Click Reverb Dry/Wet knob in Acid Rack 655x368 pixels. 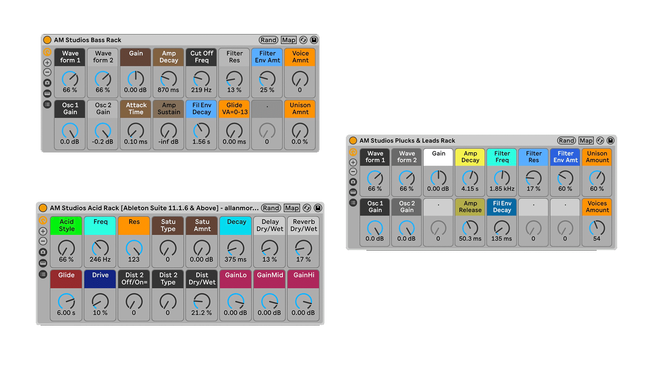point(304,248)
